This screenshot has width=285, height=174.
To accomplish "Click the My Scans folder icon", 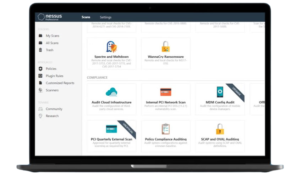I will pos(40,35).
